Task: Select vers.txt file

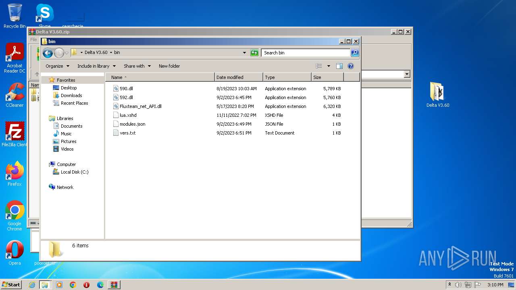Action: pos(127,133)
